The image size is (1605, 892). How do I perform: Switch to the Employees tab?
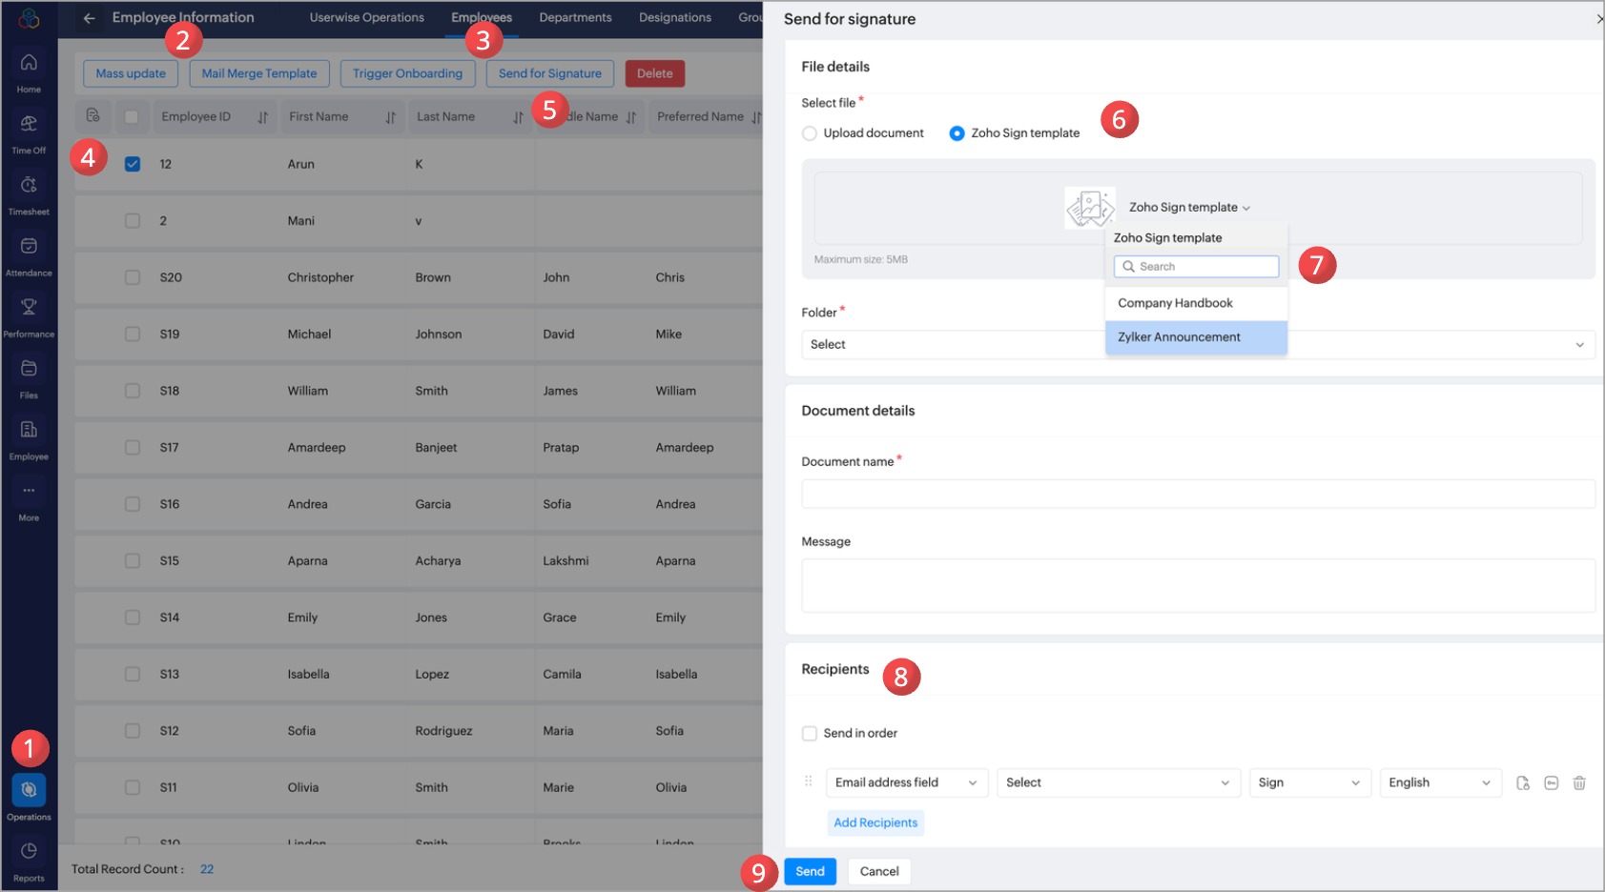482,18
